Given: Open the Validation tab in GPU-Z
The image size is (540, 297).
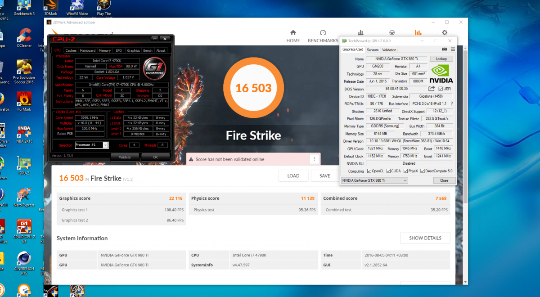Looking at the screenshot, I should [389, 50].
